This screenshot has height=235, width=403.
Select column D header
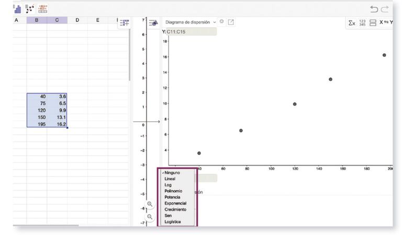coord(77,20)
